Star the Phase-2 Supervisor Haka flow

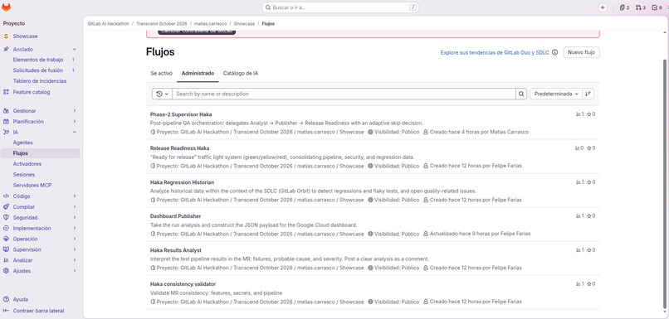(591, 114)
